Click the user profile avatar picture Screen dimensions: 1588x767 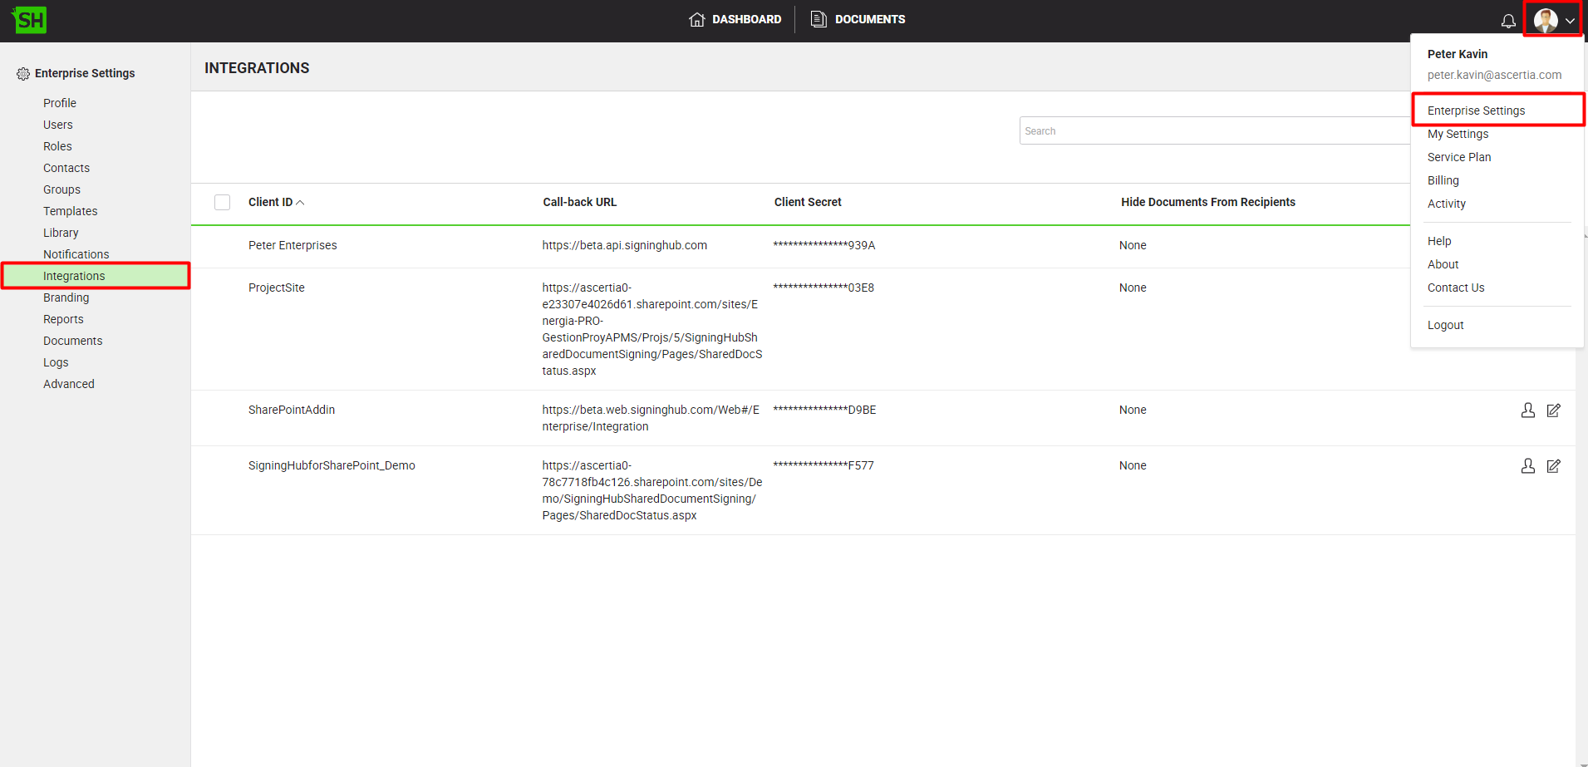pyautogui.click(x=1546, y=21)
